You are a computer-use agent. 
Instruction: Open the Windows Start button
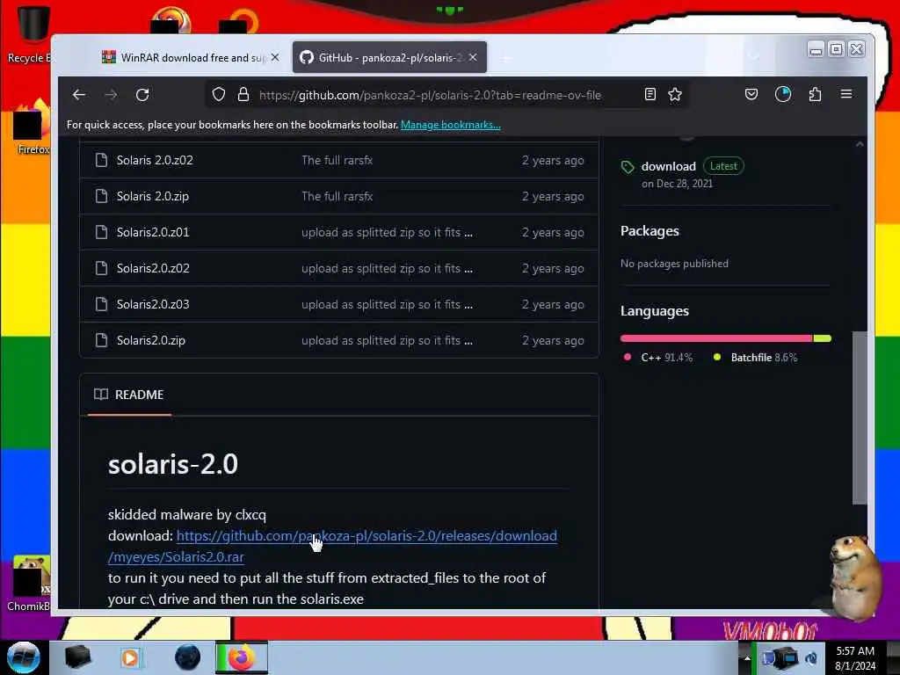23,657
